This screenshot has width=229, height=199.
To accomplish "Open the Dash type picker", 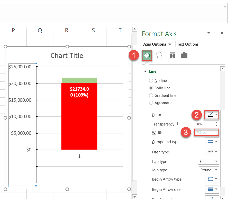I will (212, 152).
